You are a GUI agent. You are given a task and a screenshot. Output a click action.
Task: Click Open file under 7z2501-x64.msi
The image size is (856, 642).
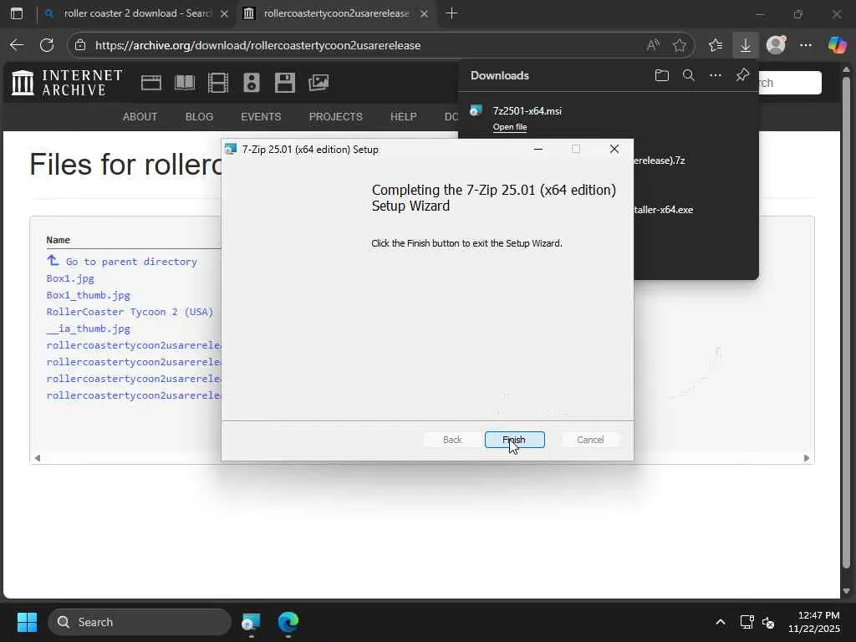pyautogui.click(x=510, y=127)
